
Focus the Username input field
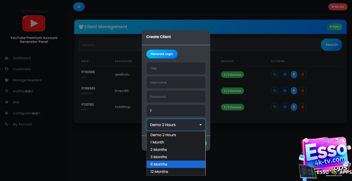tap(176, 83)
